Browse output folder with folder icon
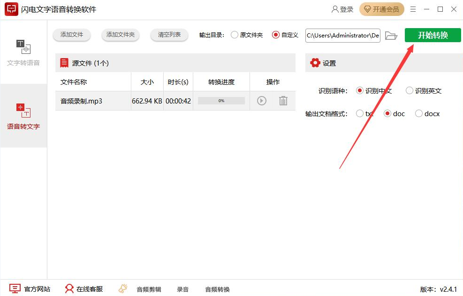Image resolution: width=463 pixels, height=296 pixels. click(x=391, y=36)
